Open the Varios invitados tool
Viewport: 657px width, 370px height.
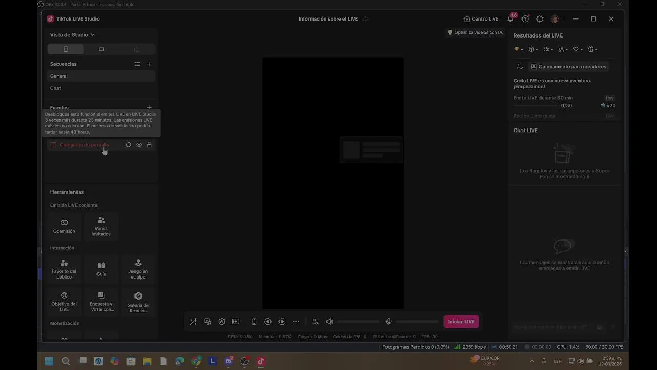click(101, 226)
